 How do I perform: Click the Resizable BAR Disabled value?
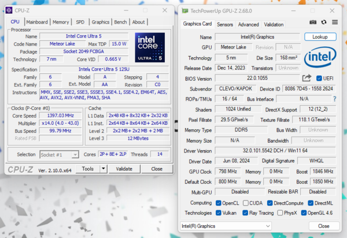coord(318,192)
